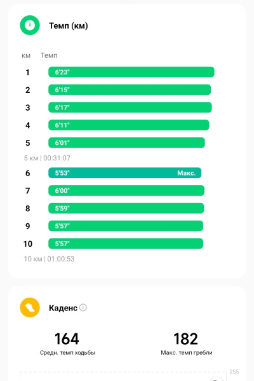Tap the Макс. label on kilometer 6

pyautogui.click(x=186, y=173)
